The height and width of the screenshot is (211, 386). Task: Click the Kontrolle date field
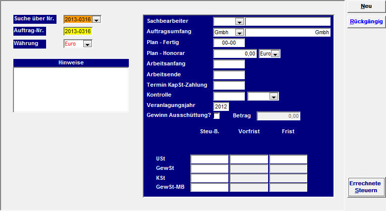[229, 96]
